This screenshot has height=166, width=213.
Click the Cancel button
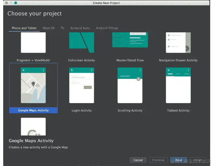(138, 160)
